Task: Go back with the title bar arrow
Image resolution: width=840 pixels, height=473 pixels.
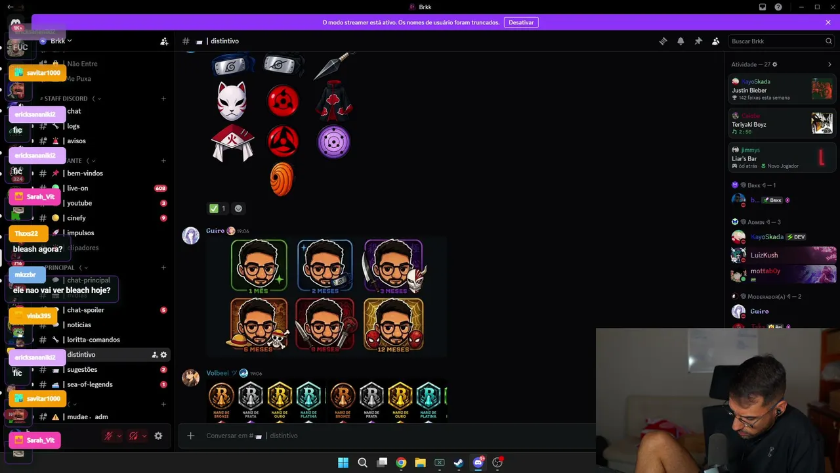Action: (x=10, y=7)
